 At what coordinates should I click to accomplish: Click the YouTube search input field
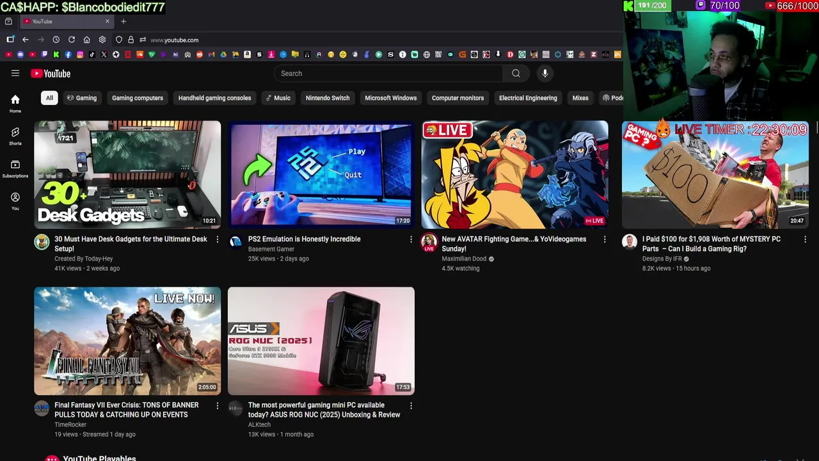tap(388, 73)
